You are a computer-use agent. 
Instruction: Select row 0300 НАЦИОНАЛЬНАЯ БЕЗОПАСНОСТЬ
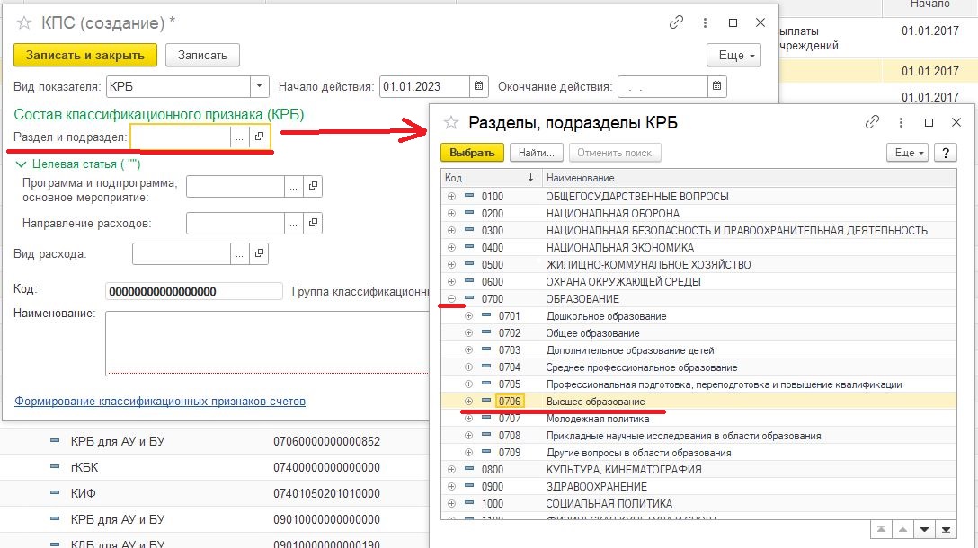pos(698,231)
